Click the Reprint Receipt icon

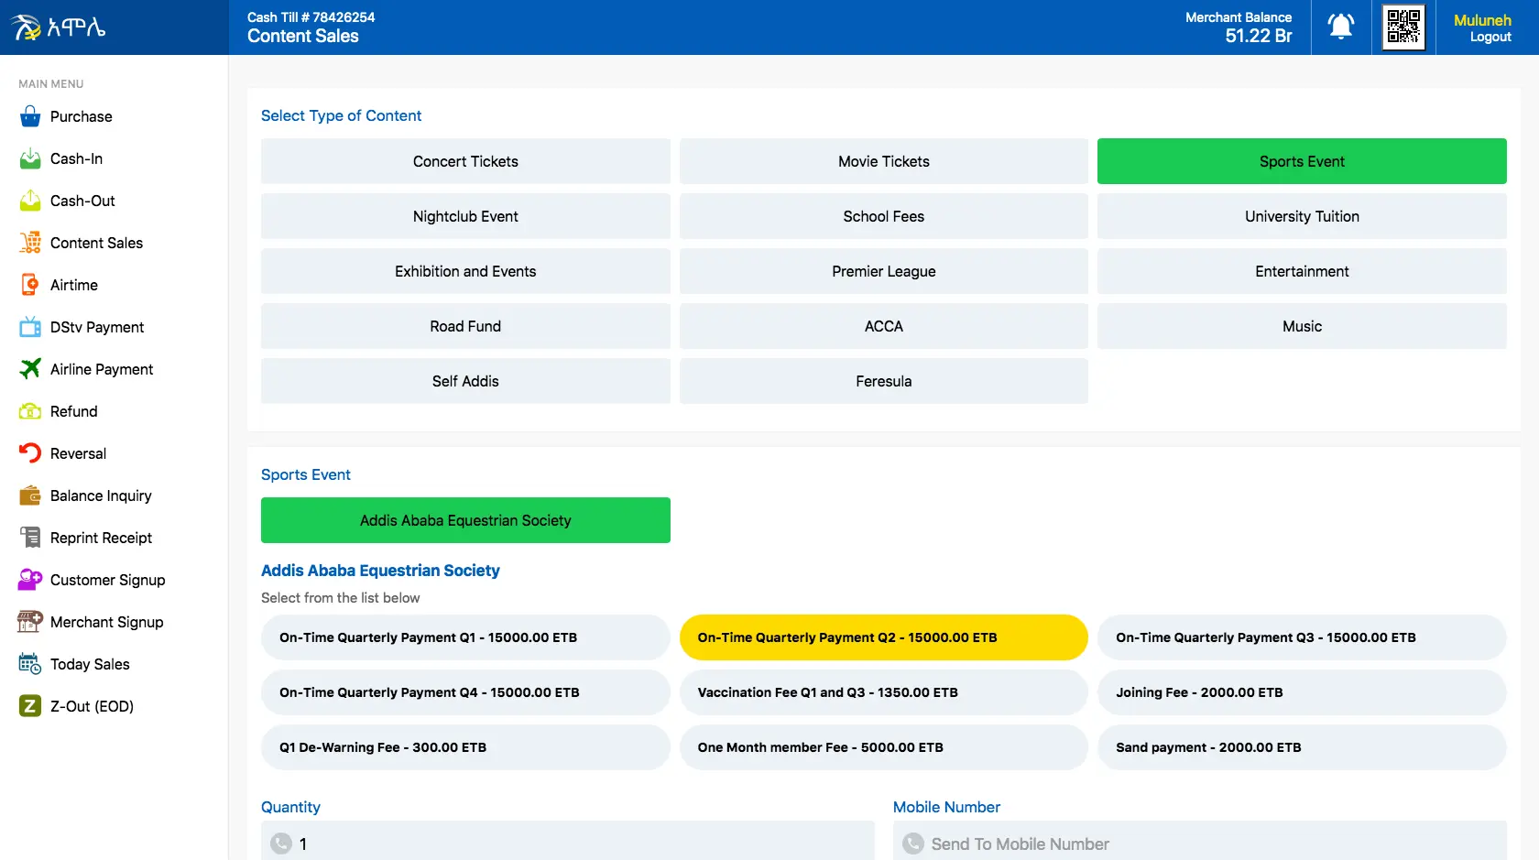click(x=30, y=538)
